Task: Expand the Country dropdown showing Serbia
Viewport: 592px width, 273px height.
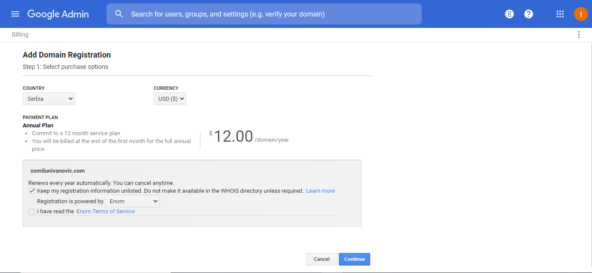Action: point(49,99)
